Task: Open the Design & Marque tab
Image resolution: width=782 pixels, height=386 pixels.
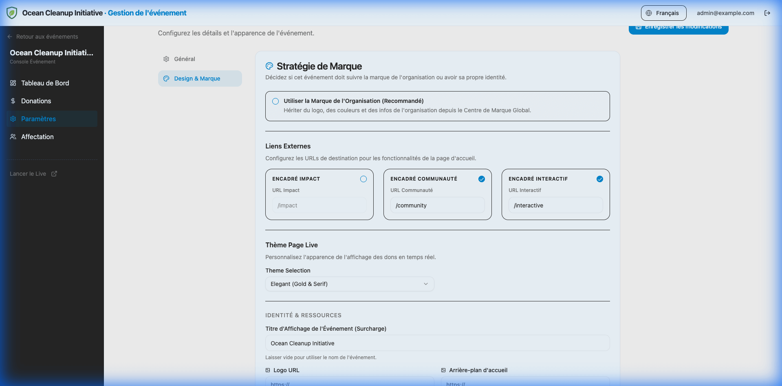Action: (197, 79)
